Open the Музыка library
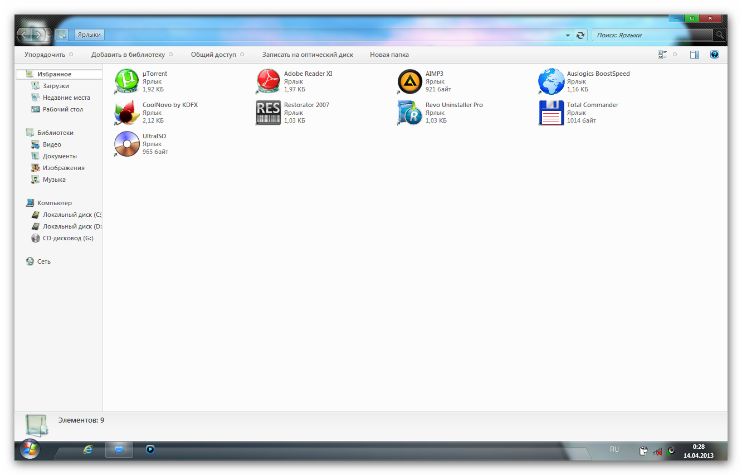The image size is (742, 475). pyautogui.click(x=54, y=180)
